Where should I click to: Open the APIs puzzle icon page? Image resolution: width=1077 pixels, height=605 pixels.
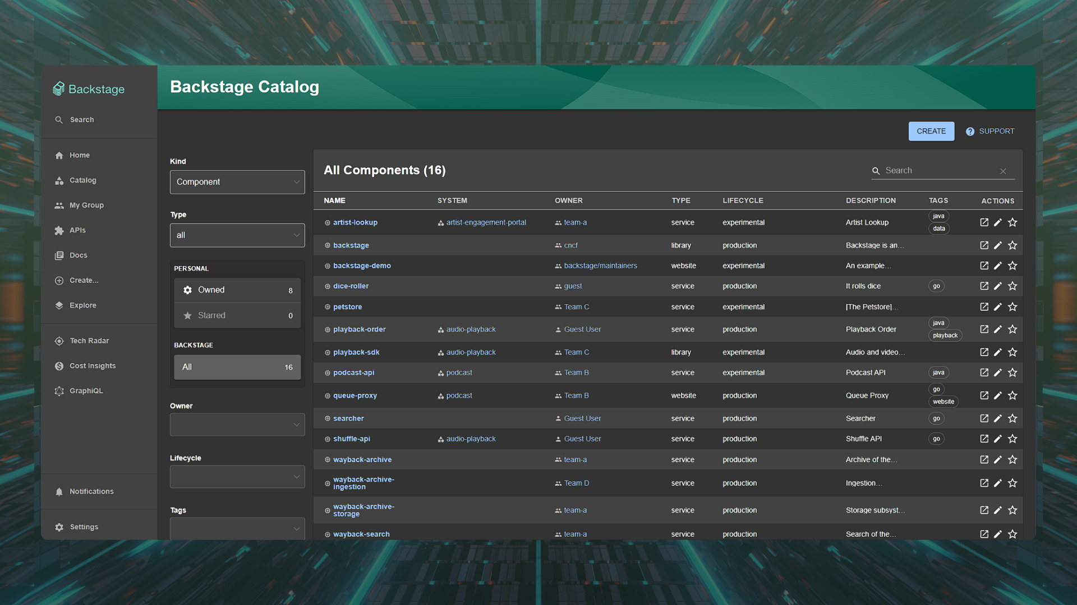click(59, 230)
